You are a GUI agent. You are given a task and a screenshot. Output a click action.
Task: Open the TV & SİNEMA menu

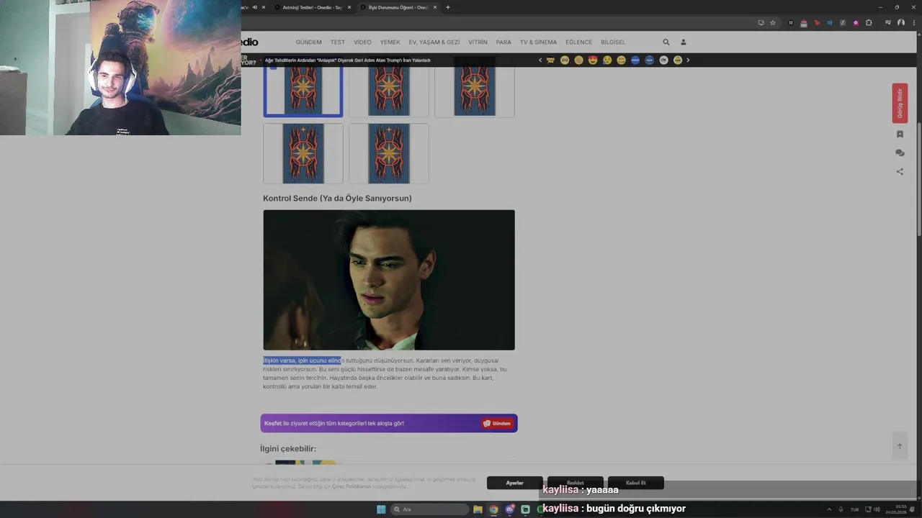pos(539,42)
